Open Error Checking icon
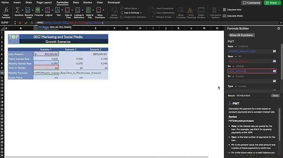The image size is (283, 158). pyautogui.click(x=190, y=10)
